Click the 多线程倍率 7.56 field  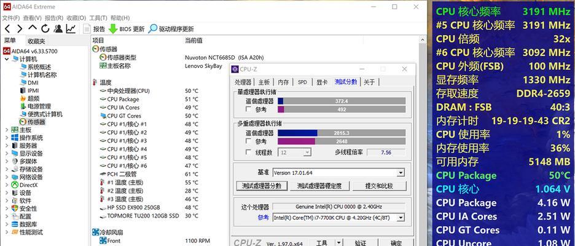tap(386, 152)
